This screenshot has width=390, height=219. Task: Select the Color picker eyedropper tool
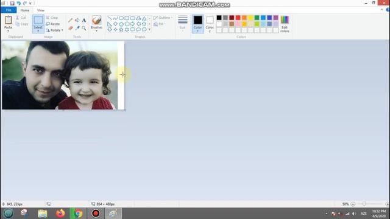(77, 28)
